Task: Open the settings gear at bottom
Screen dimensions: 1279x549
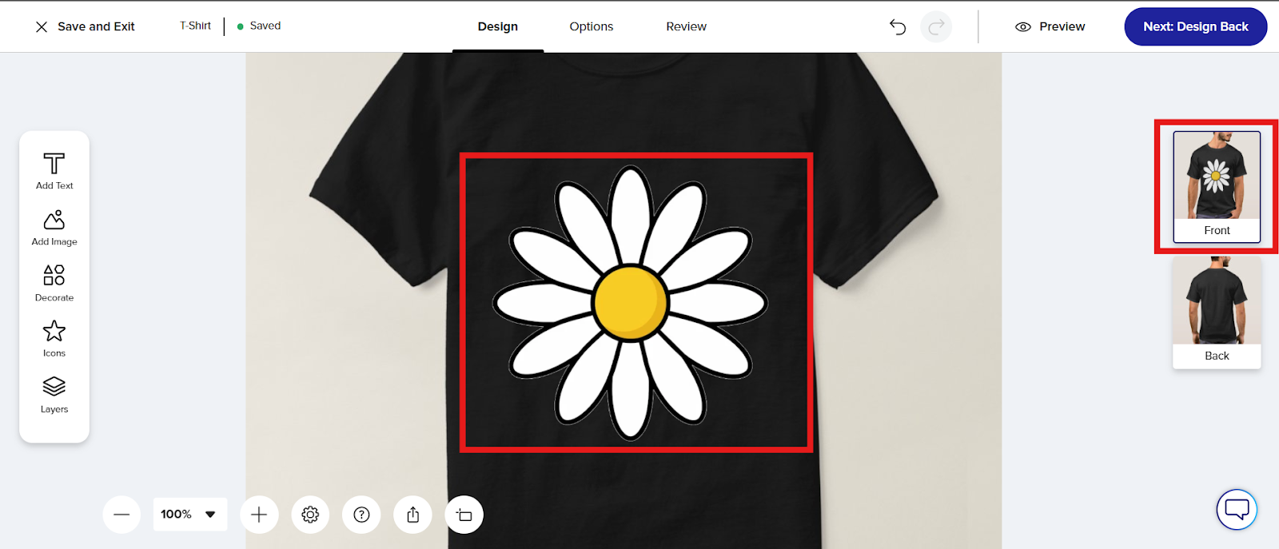Action: pyautogui.click(x=310, y=515)
